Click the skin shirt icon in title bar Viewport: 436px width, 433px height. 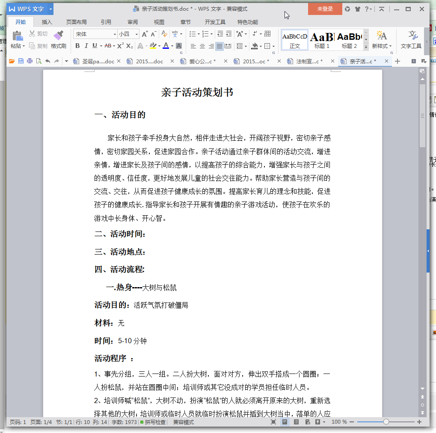coord(358,9)
